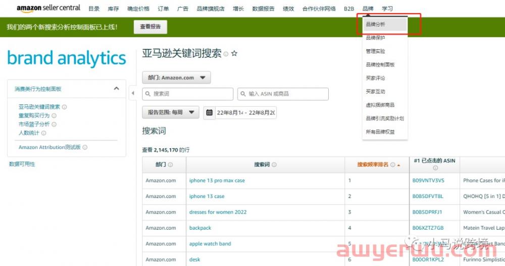Viewport: 505px width, 266px height.
Task: Click the magnifier icon in the ASIN search field
Action: 243,94
